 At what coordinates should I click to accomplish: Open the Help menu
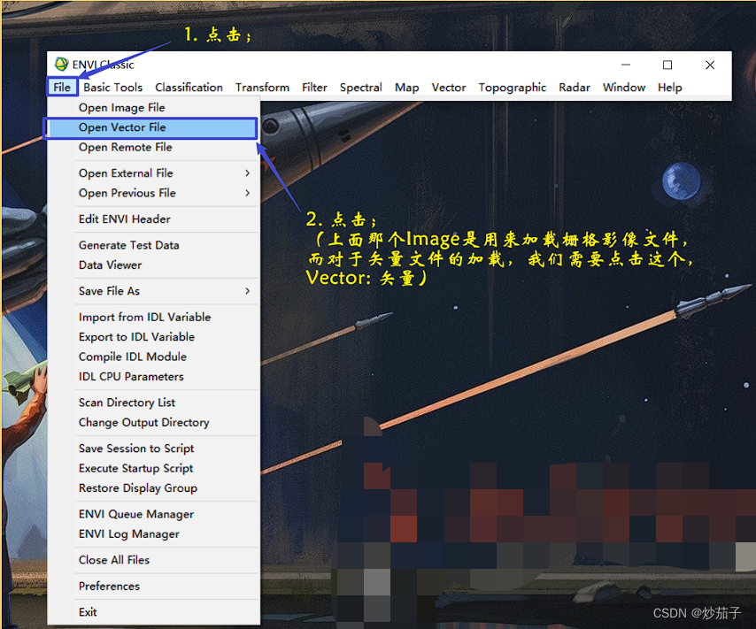tap(670, 88)
